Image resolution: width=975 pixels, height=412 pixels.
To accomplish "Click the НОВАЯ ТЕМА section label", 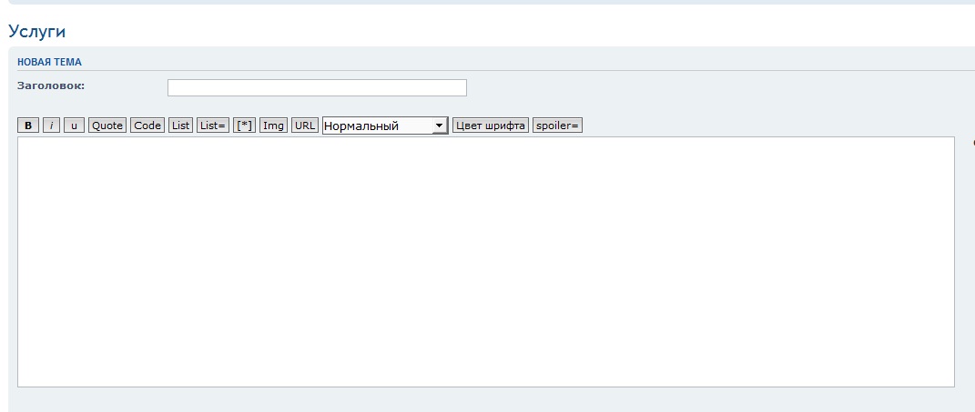I will click(x=49, y=62).
